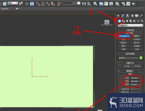
Task: Switch to the Modify panel tab
Action: point(123,16)
